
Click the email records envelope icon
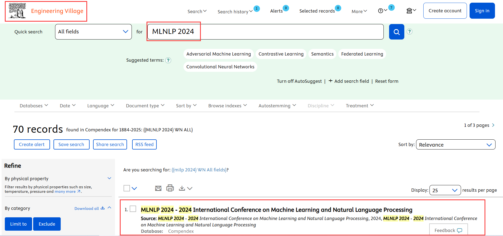click(x=158, y=188)
